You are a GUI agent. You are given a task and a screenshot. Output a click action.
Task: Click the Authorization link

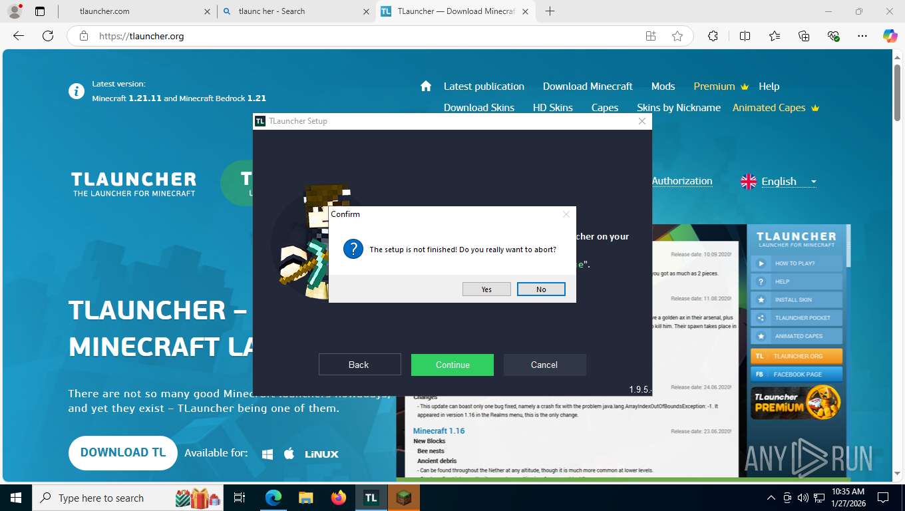pos(682,181)
